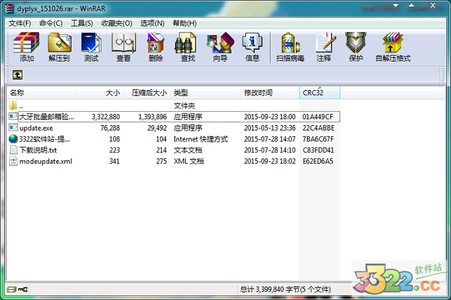Open the 查看 (View) tool
The image size is (451, 300).
[x=123, y=43]
